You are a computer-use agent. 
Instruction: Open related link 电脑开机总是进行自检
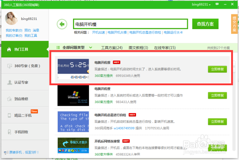[x=145, y=33]
